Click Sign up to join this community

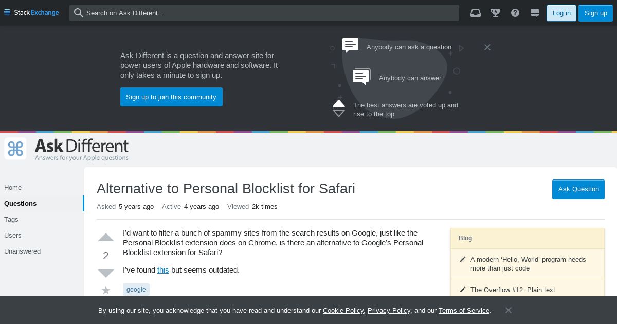pyautogui.click(x=171, y=97)
